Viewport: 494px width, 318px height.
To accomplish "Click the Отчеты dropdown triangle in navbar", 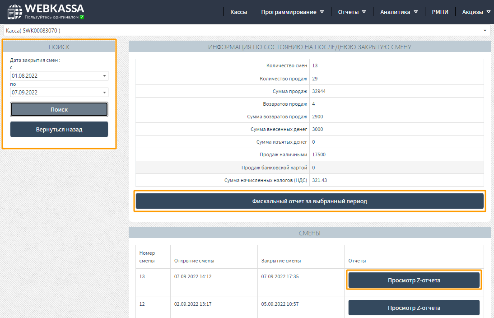I will click(x=364, y=12).
